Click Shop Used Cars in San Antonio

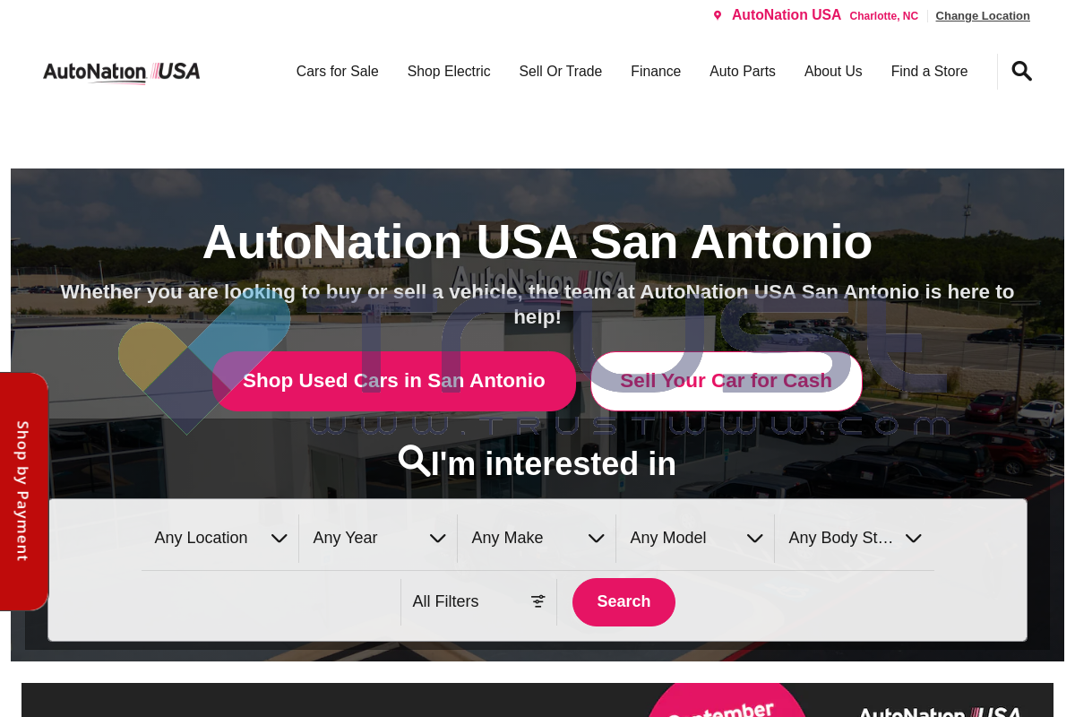pyautogui.click(x=394, y=381)
